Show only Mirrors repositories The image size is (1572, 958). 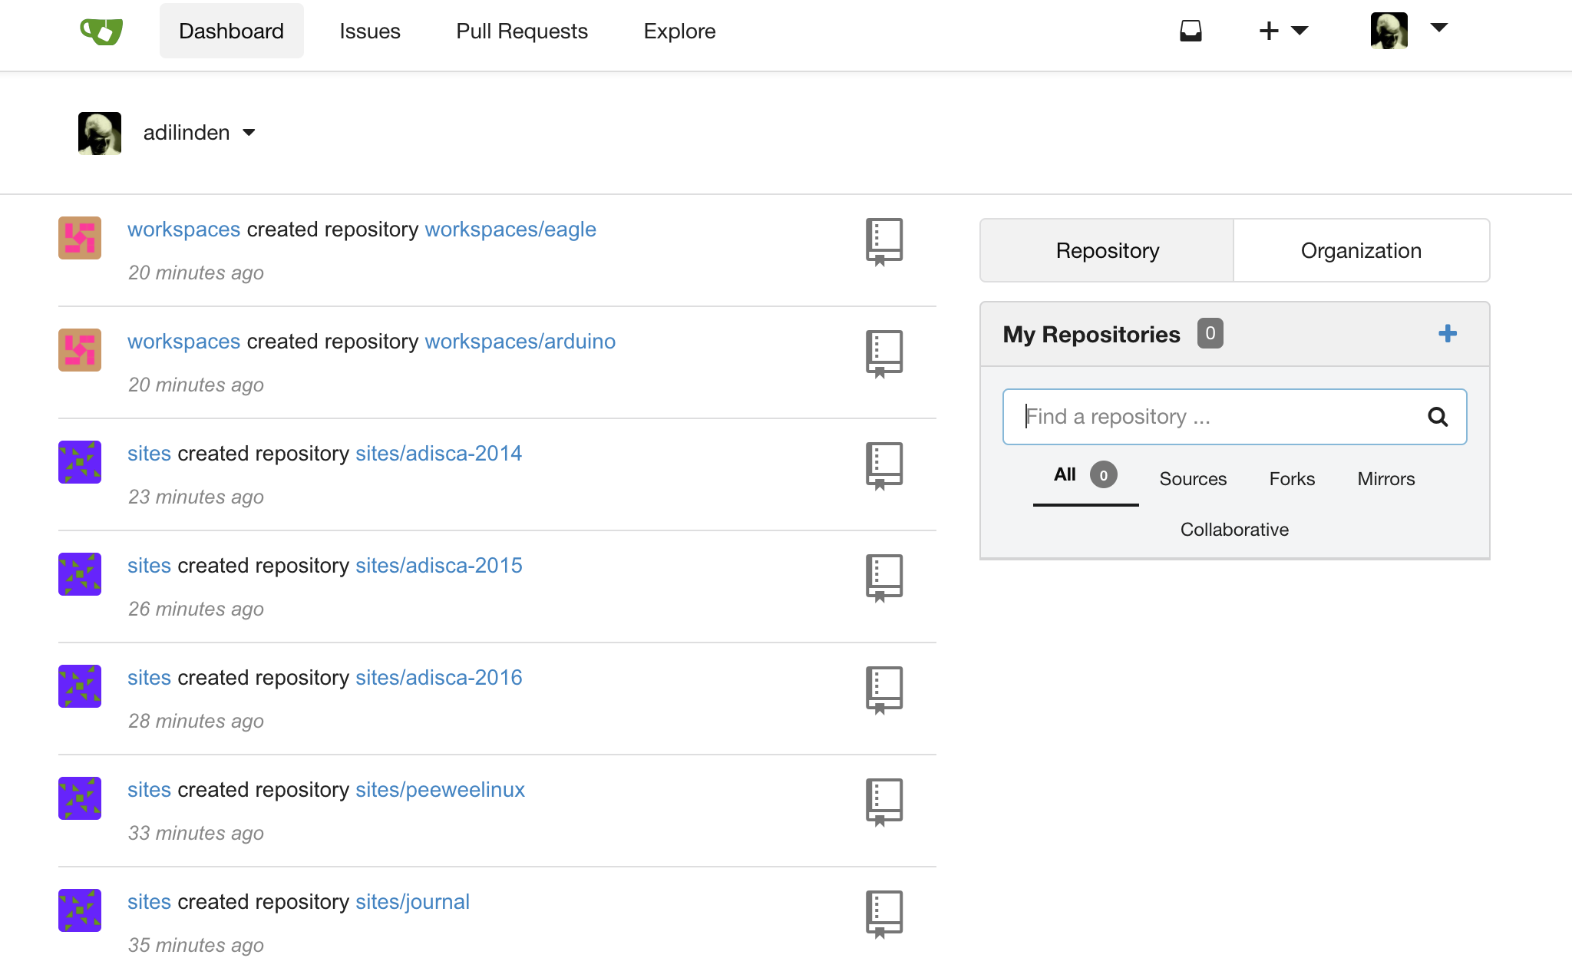pos(1385,478)
